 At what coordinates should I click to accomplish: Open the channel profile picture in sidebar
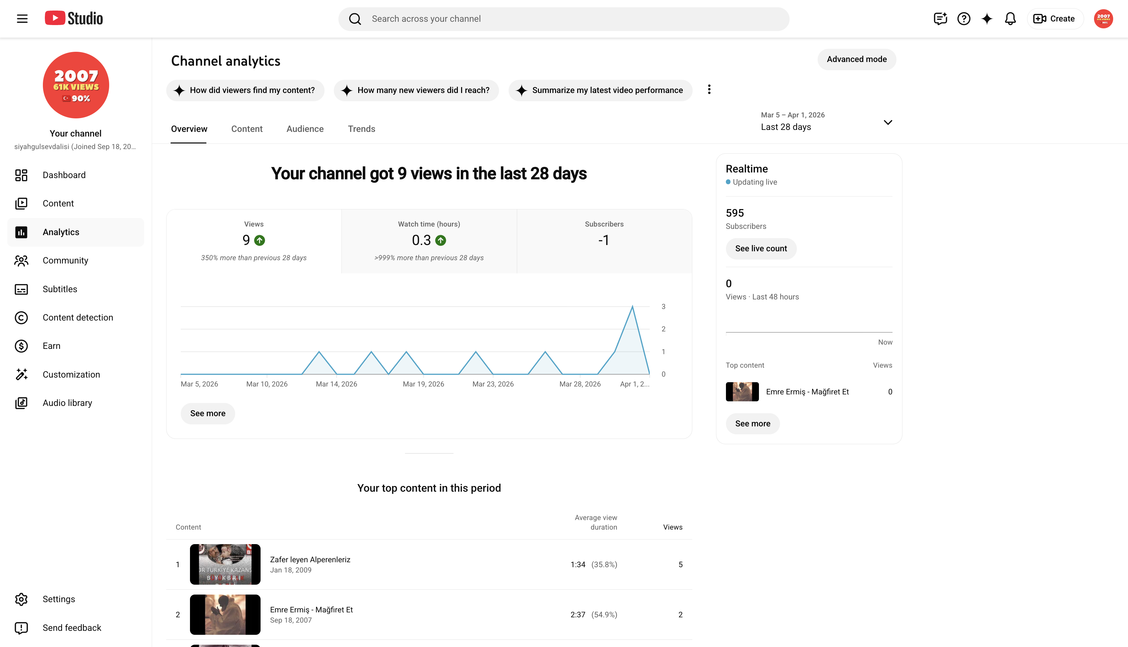click(x=76, y=85)
